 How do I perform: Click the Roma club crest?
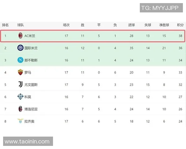pos(20,72)
